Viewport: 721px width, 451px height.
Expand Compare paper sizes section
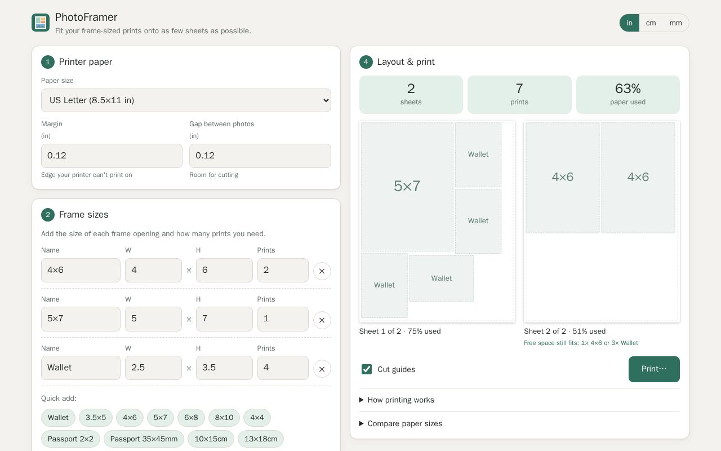coord(519,423)
